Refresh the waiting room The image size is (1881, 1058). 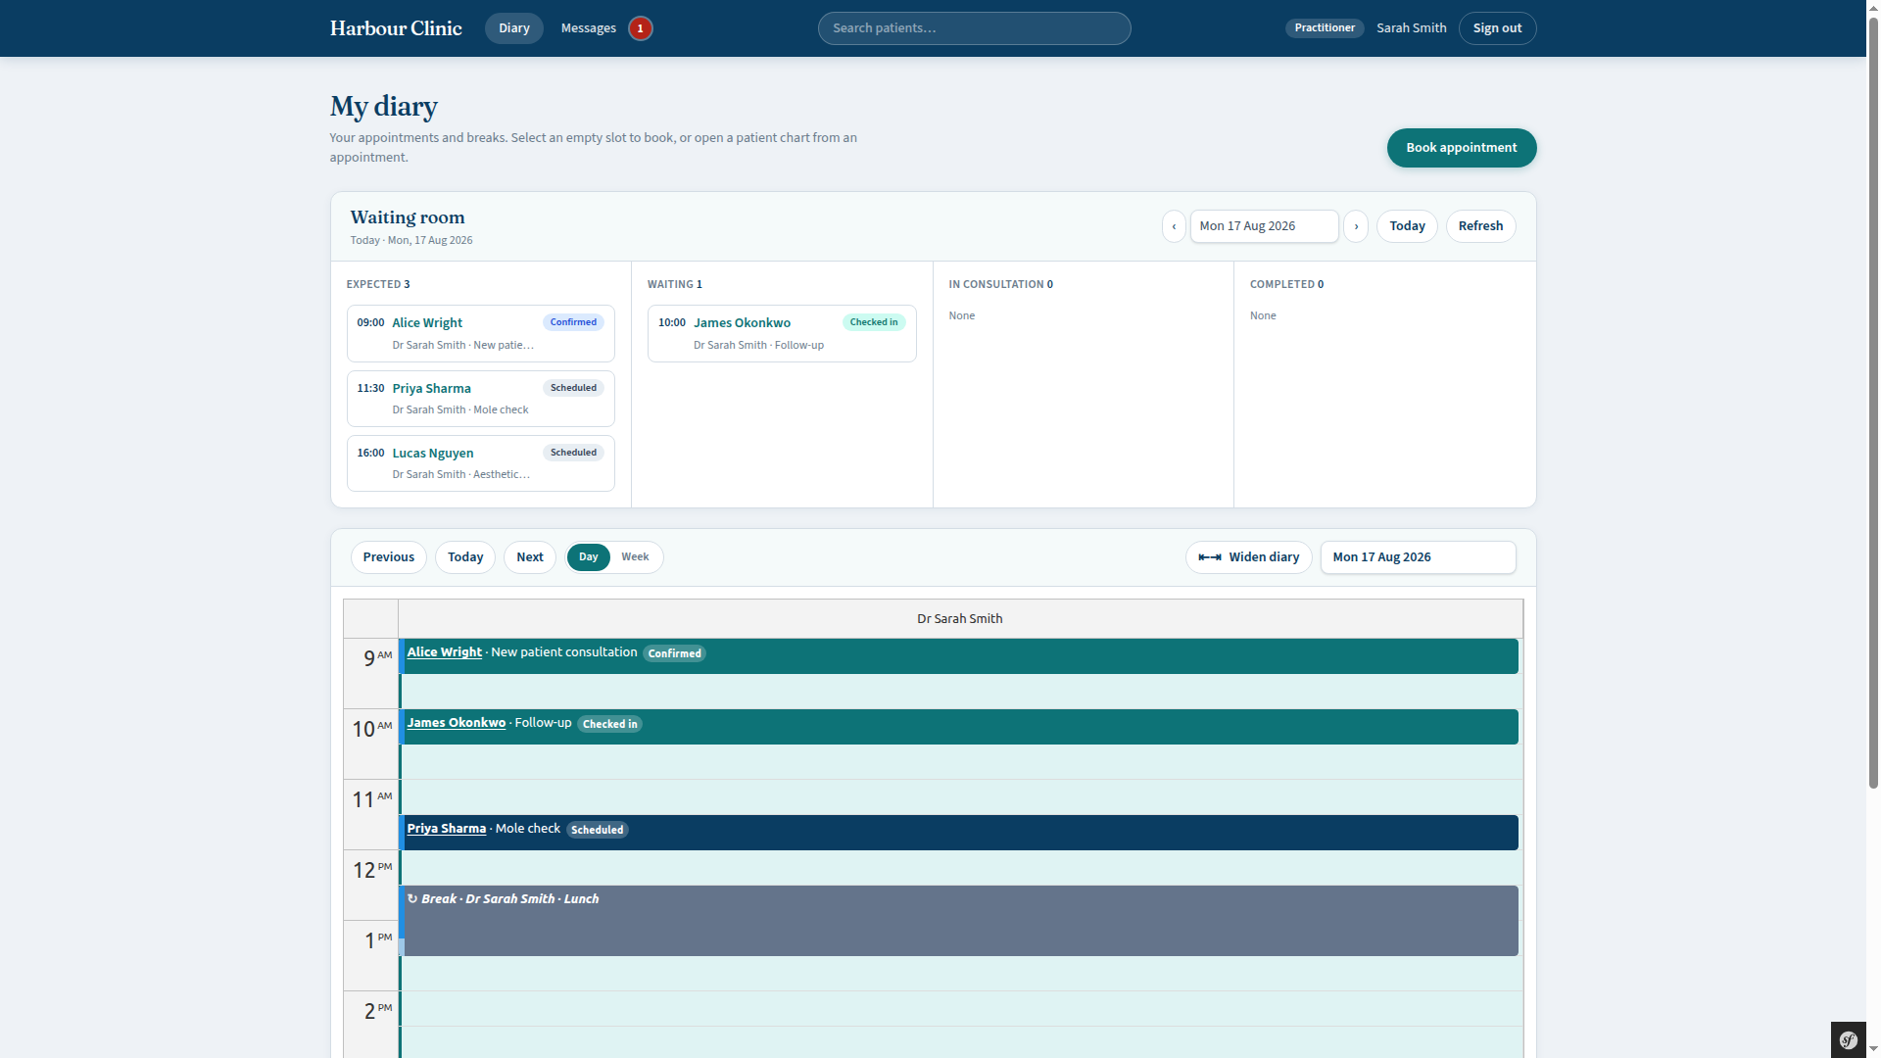(x=1480, y=226)
